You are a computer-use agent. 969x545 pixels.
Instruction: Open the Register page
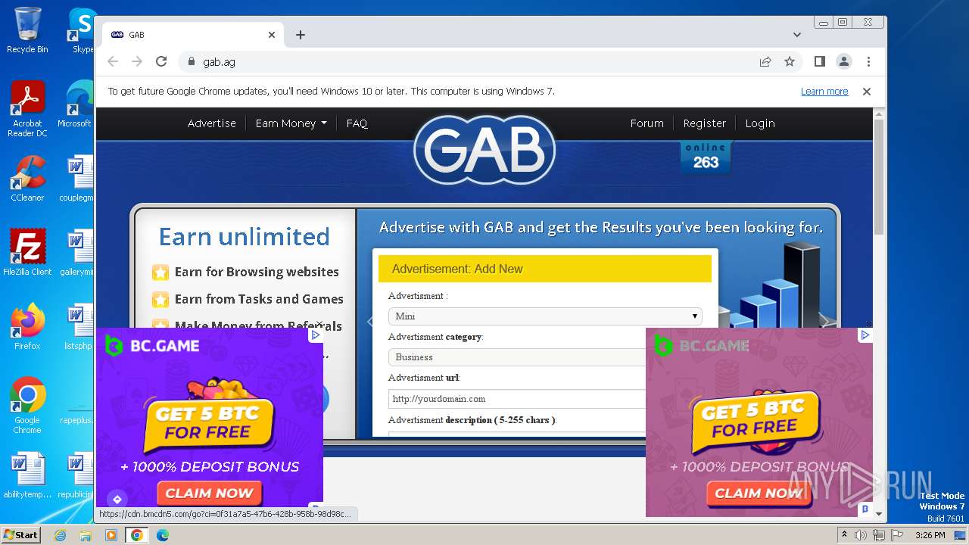pos(704,123)
